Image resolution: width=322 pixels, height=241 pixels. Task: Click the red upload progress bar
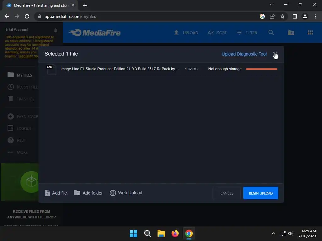[261, 69]
